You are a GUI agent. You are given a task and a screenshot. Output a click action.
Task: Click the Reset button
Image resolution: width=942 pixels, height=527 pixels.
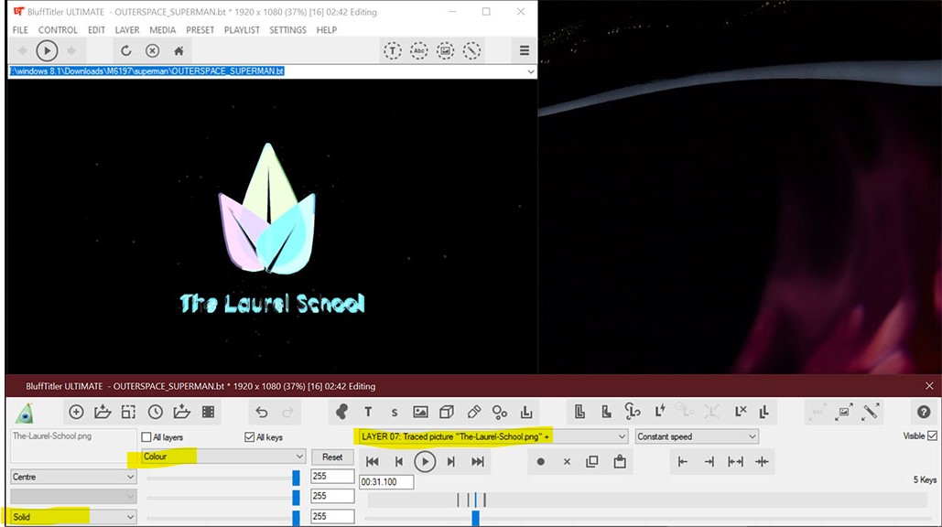click(x=332, y=457)
